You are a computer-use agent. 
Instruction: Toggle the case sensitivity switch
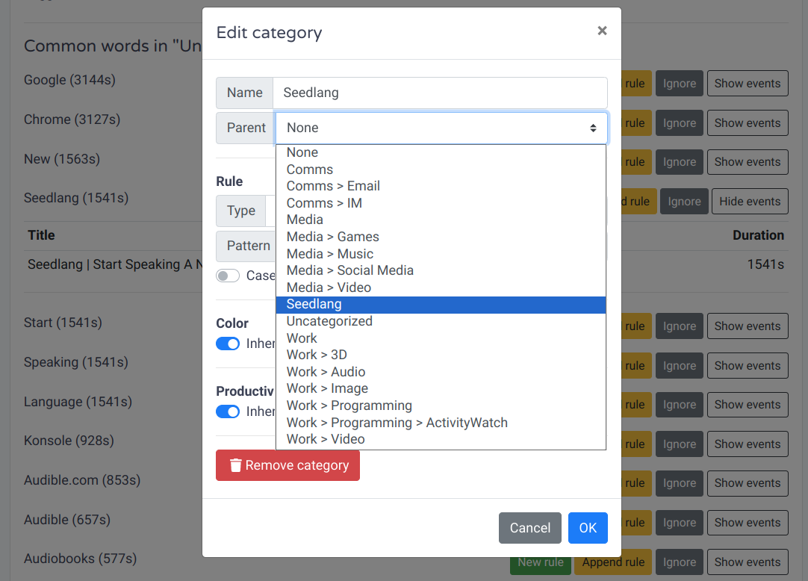228,276
